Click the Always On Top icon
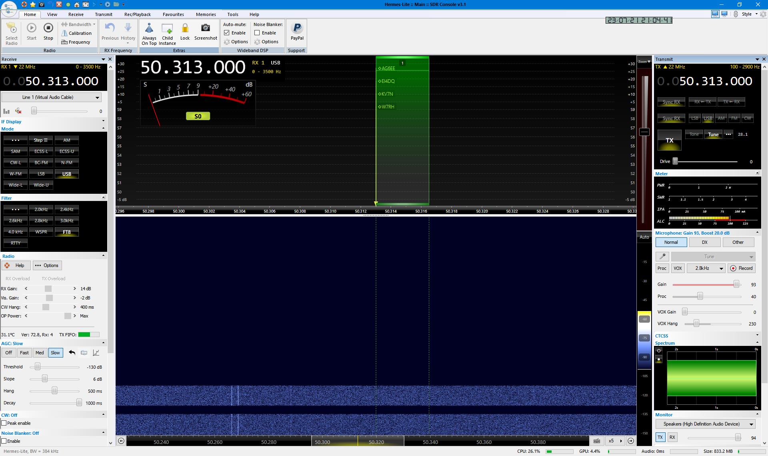The image size is (768, 456). [149, 28]
